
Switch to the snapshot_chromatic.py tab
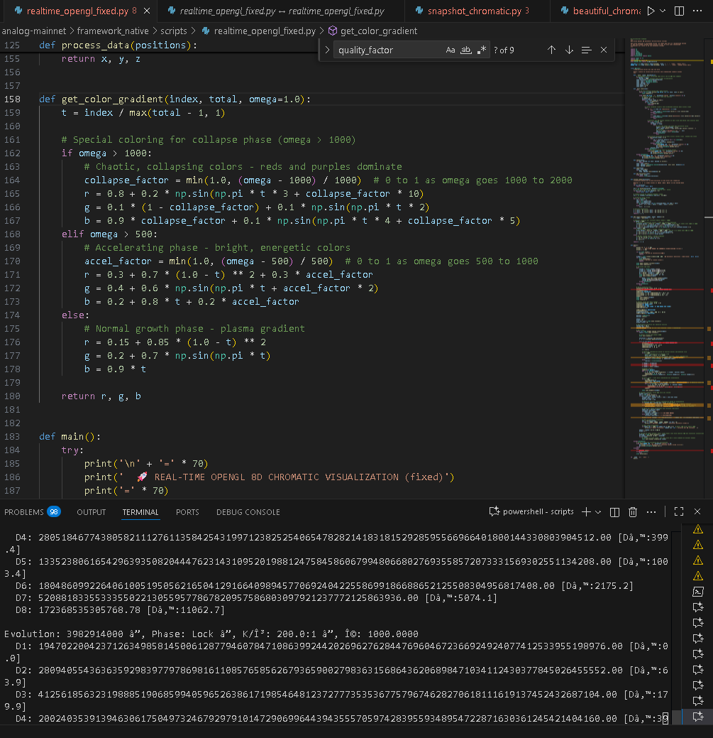tap(474, 11)
